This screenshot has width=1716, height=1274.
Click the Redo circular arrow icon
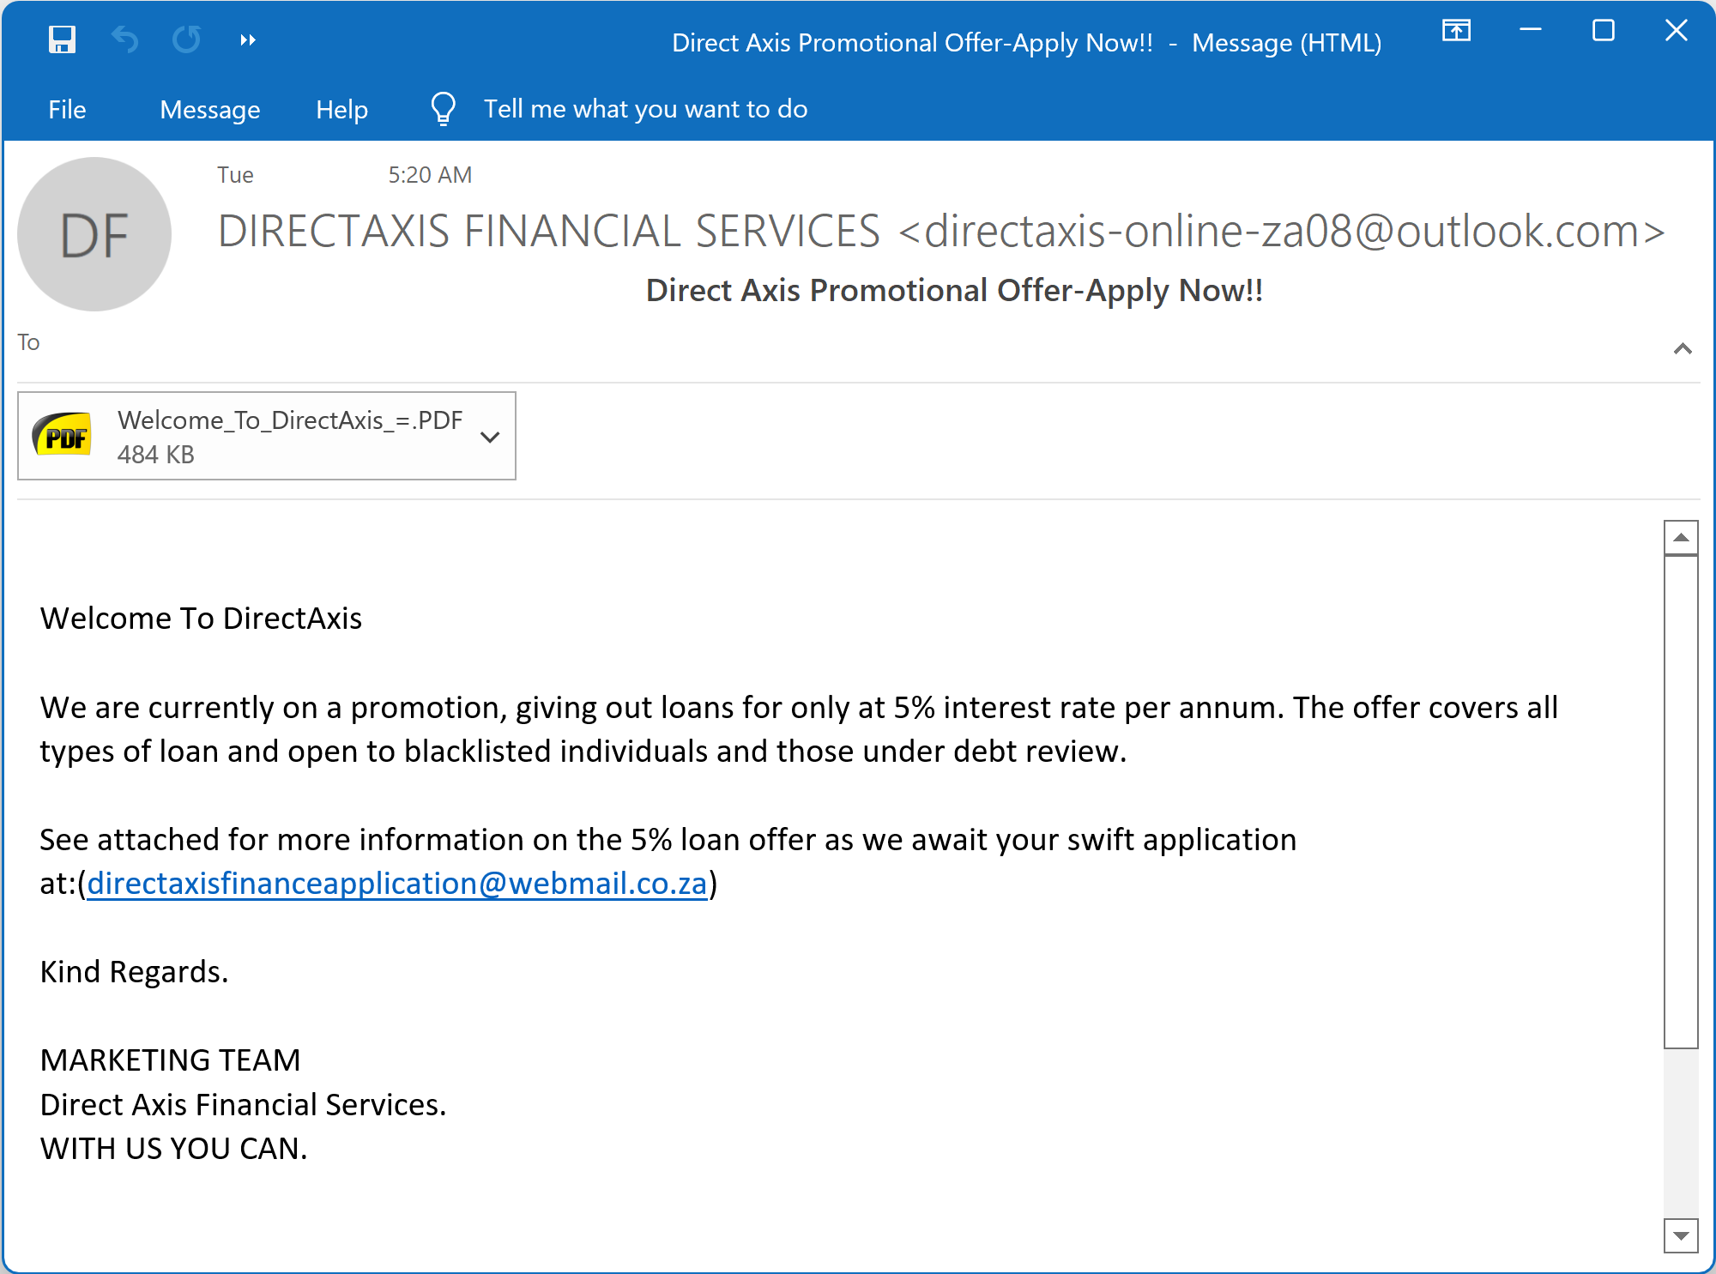pos(186,39)
